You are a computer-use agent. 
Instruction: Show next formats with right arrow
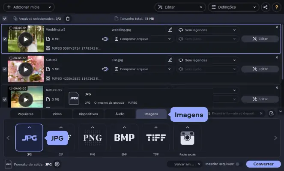276,138
